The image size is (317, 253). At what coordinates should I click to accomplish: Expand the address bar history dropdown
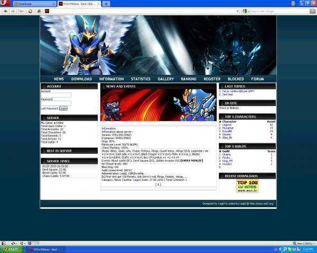(237, 11)
